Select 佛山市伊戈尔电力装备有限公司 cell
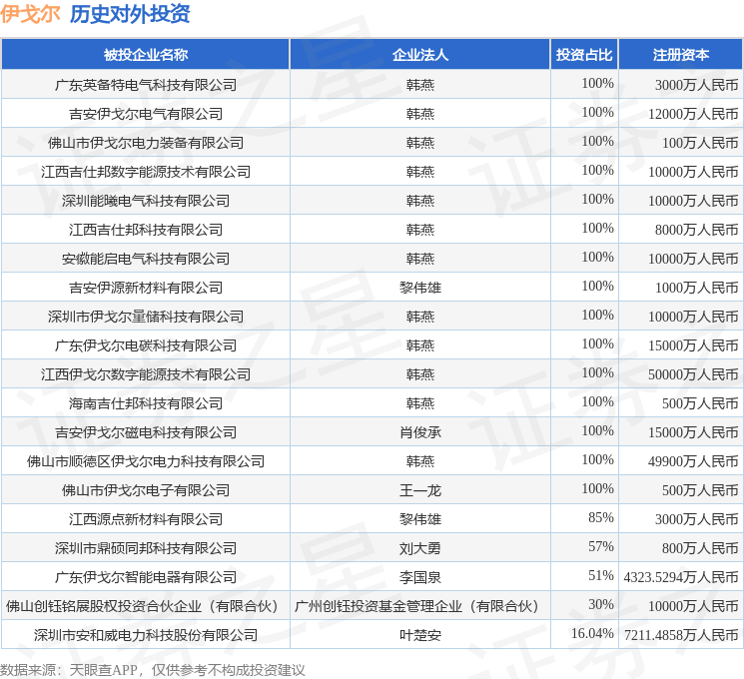Screen dimensions: 744x679 [x=146, y=143]
